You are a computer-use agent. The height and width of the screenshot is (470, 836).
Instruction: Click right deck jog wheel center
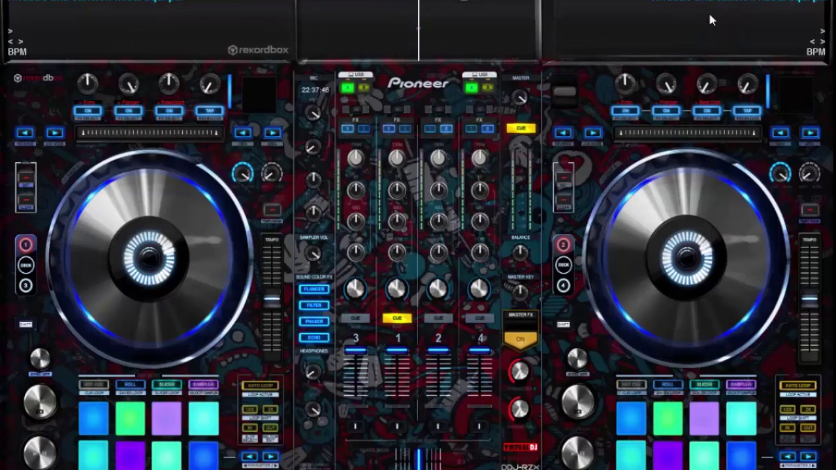click(x=687, y=258)
